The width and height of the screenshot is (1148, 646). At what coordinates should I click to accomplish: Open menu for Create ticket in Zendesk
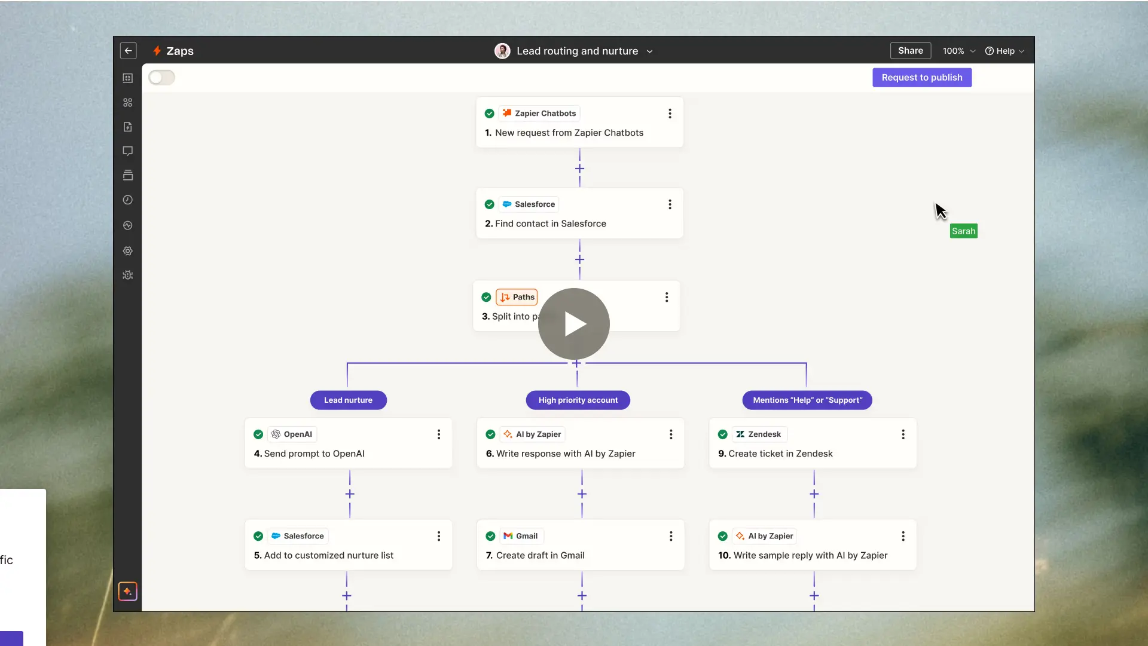pos(903,434)
